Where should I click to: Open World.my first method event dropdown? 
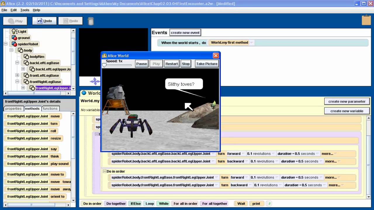pos(251,43)
